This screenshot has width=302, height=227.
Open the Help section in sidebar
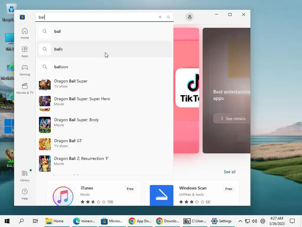click(x=25, y=194)
